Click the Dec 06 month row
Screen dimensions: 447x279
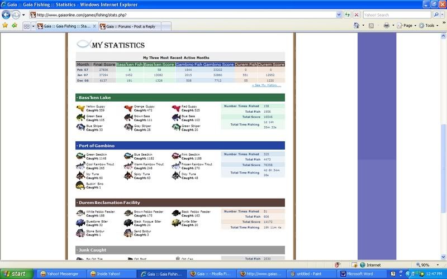tap(180, 80)
